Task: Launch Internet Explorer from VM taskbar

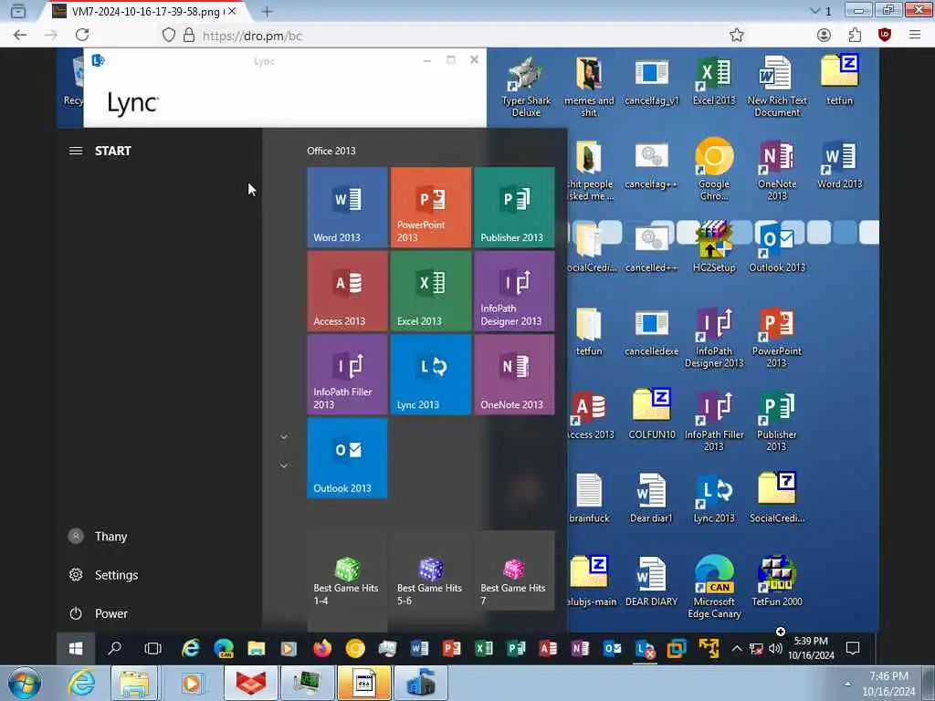Action: [190, 649]
